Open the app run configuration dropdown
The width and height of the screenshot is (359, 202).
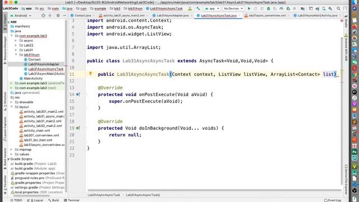(212, 9)
